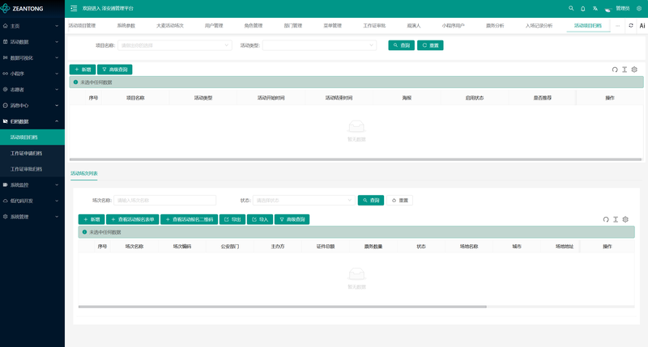Viewport: 648px width, 347px height.
Task: Open column settings gear of 活动场次列表 table
Action: pos(625,219)
